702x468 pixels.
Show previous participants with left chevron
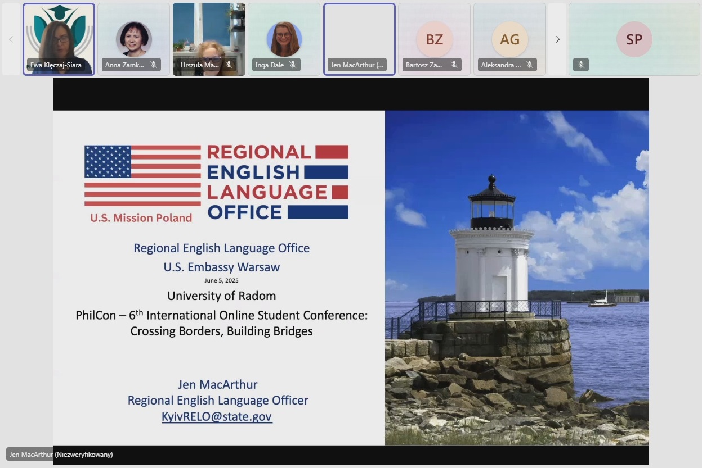tap(11, 39)
